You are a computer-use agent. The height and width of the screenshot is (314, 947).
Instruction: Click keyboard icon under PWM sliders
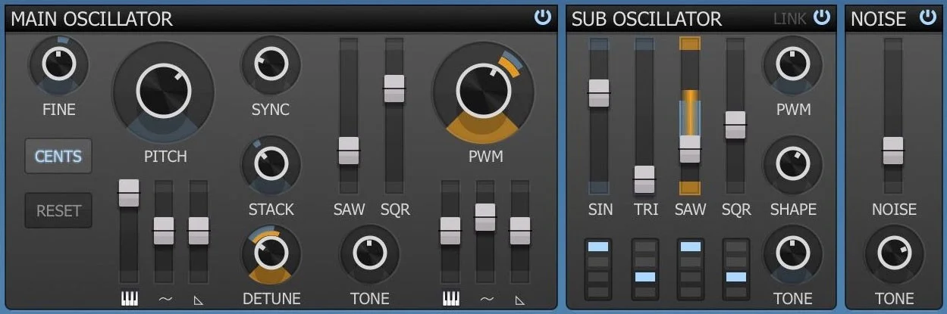[450, 299]
